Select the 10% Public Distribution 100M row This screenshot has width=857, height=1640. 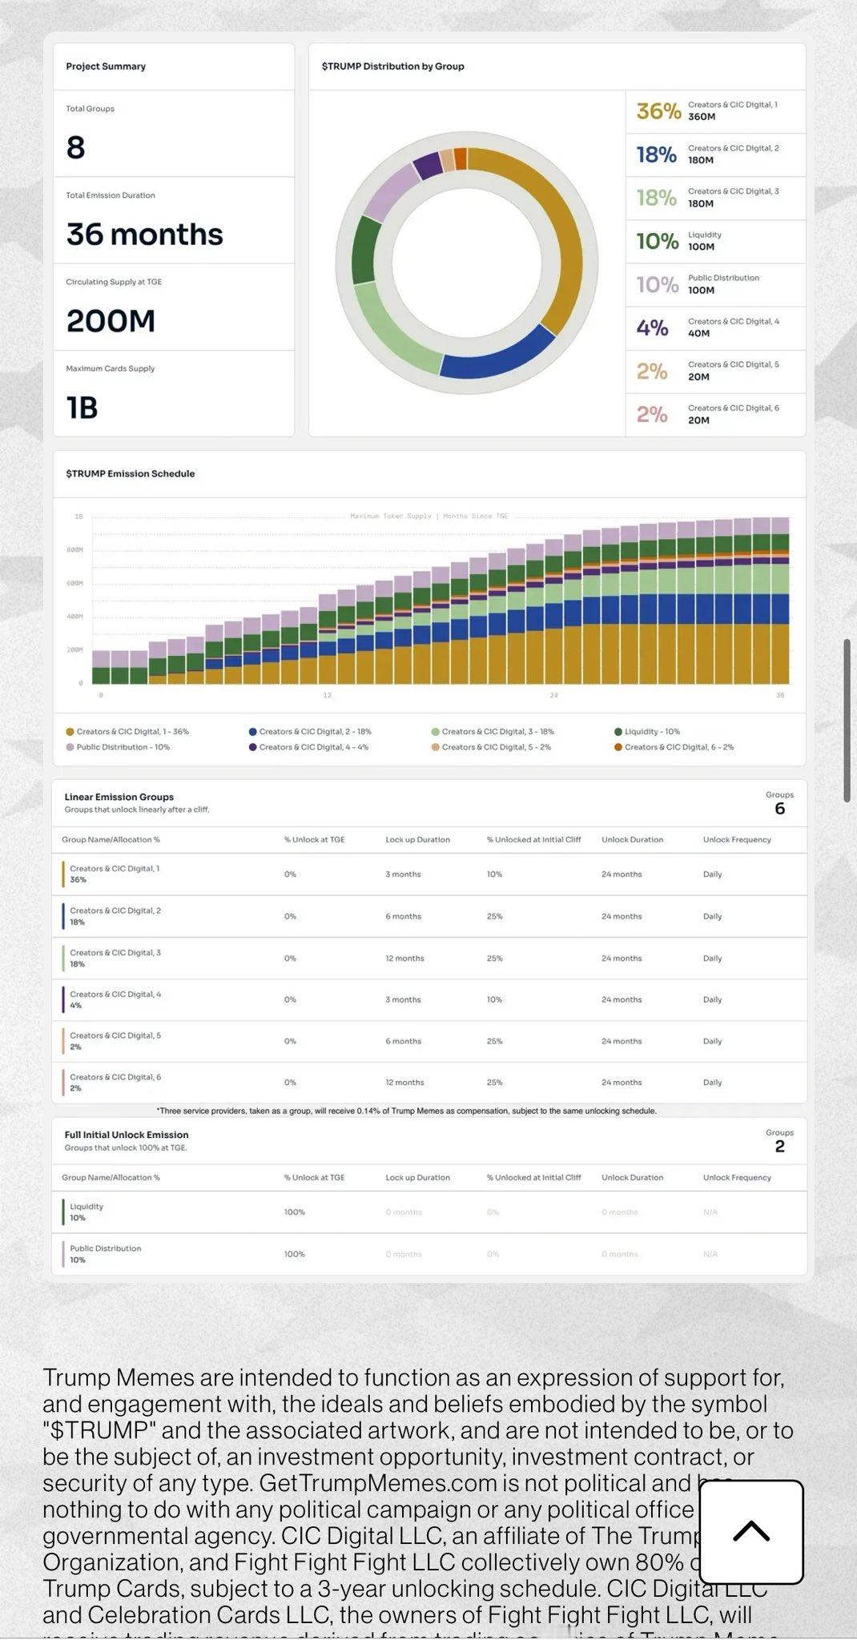[715, 285]
